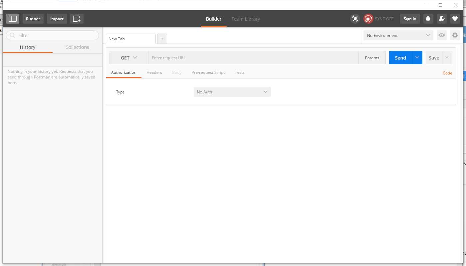Open the wrench settings icon
The height and width of the screenshot is (266, 466).
tap(442, 19)
